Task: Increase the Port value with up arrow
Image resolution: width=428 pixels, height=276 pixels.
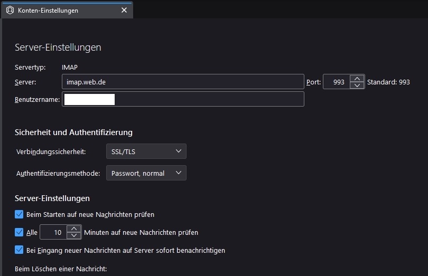Action: tap(357, 79)
